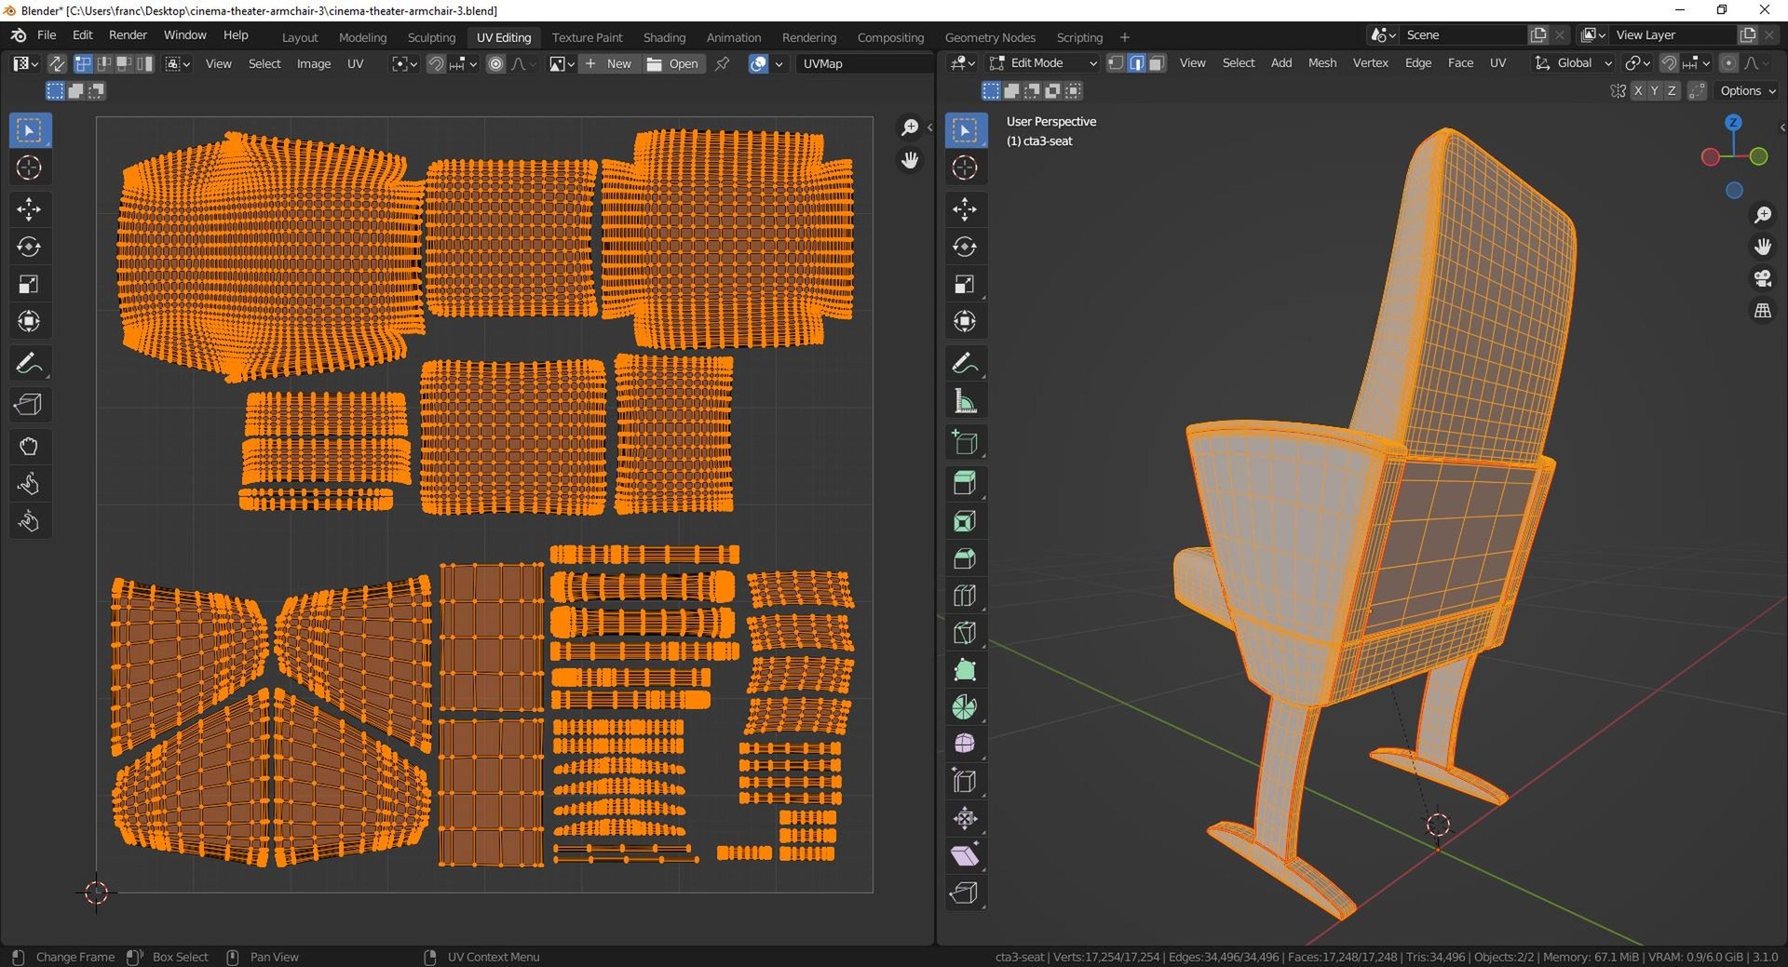Click the Open image button

pos(673,63)
